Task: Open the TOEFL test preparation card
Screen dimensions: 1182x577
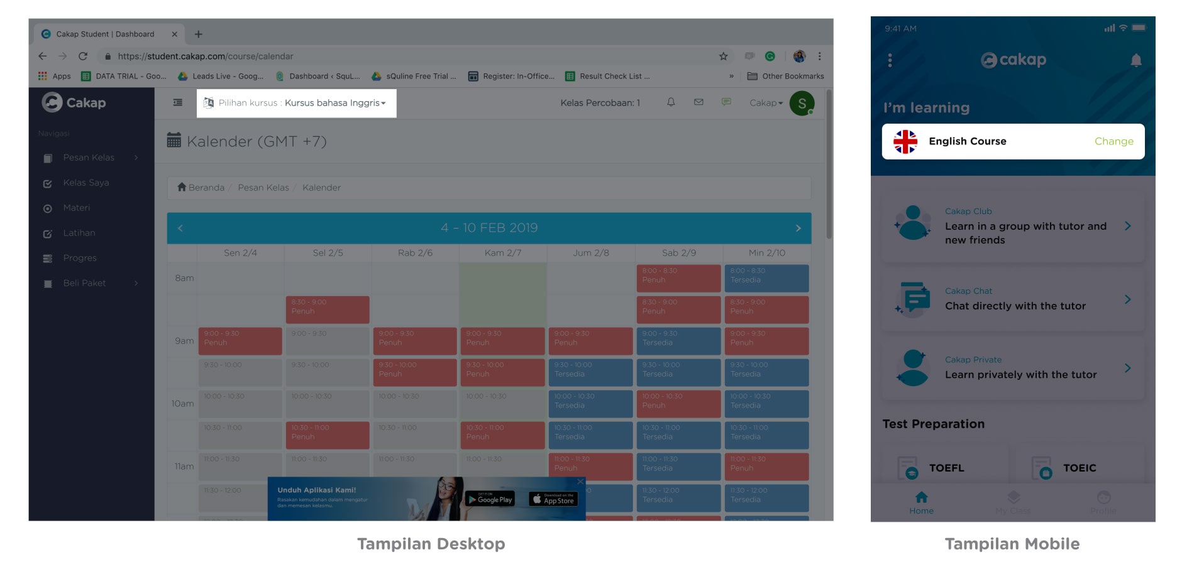Action: coord(944,467)
